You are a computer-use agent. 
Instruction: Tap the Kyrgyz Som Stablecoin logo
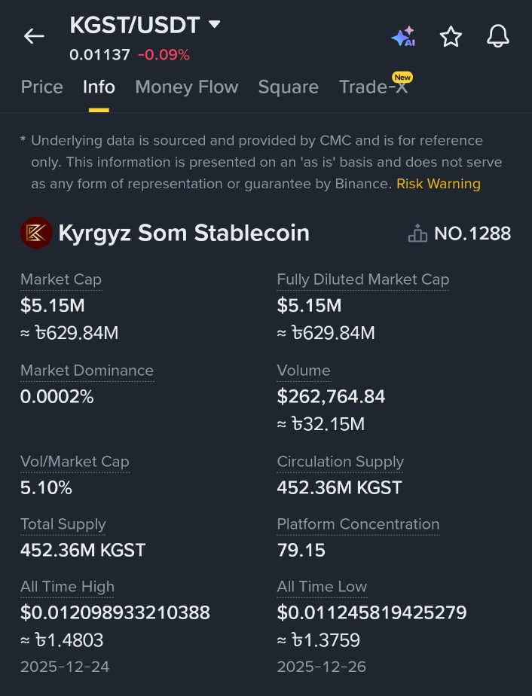tap(36, 233)
